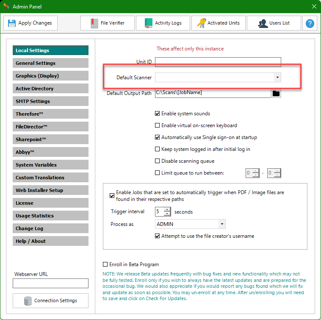321x320 pixels.
Task: Close the Admin Panel window
Action: 314,6
